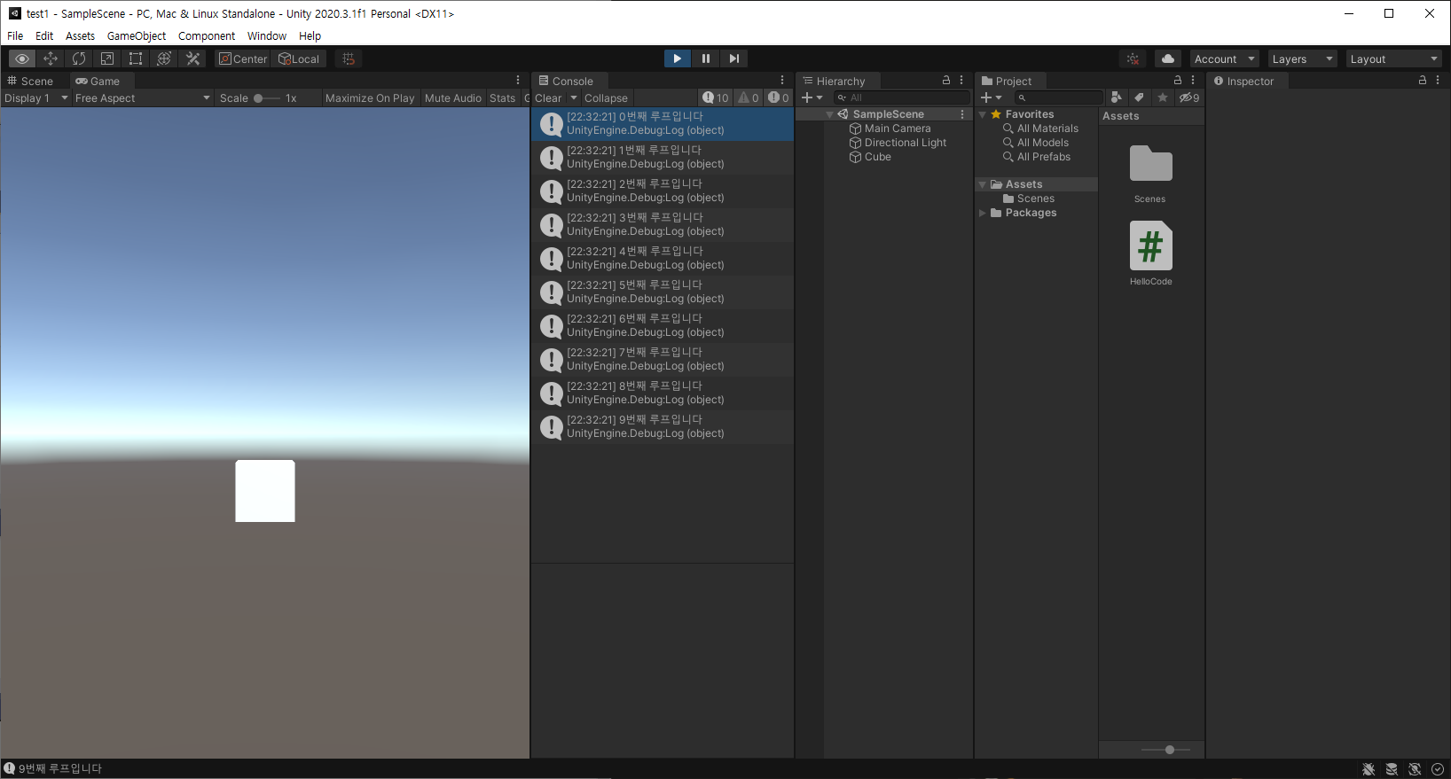Toggle Collapse in Console
1451x779 pixels.
[606, 98]
